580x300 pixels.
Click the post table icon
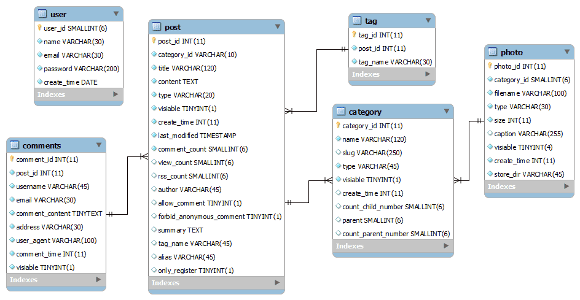(x=156, y=27)
